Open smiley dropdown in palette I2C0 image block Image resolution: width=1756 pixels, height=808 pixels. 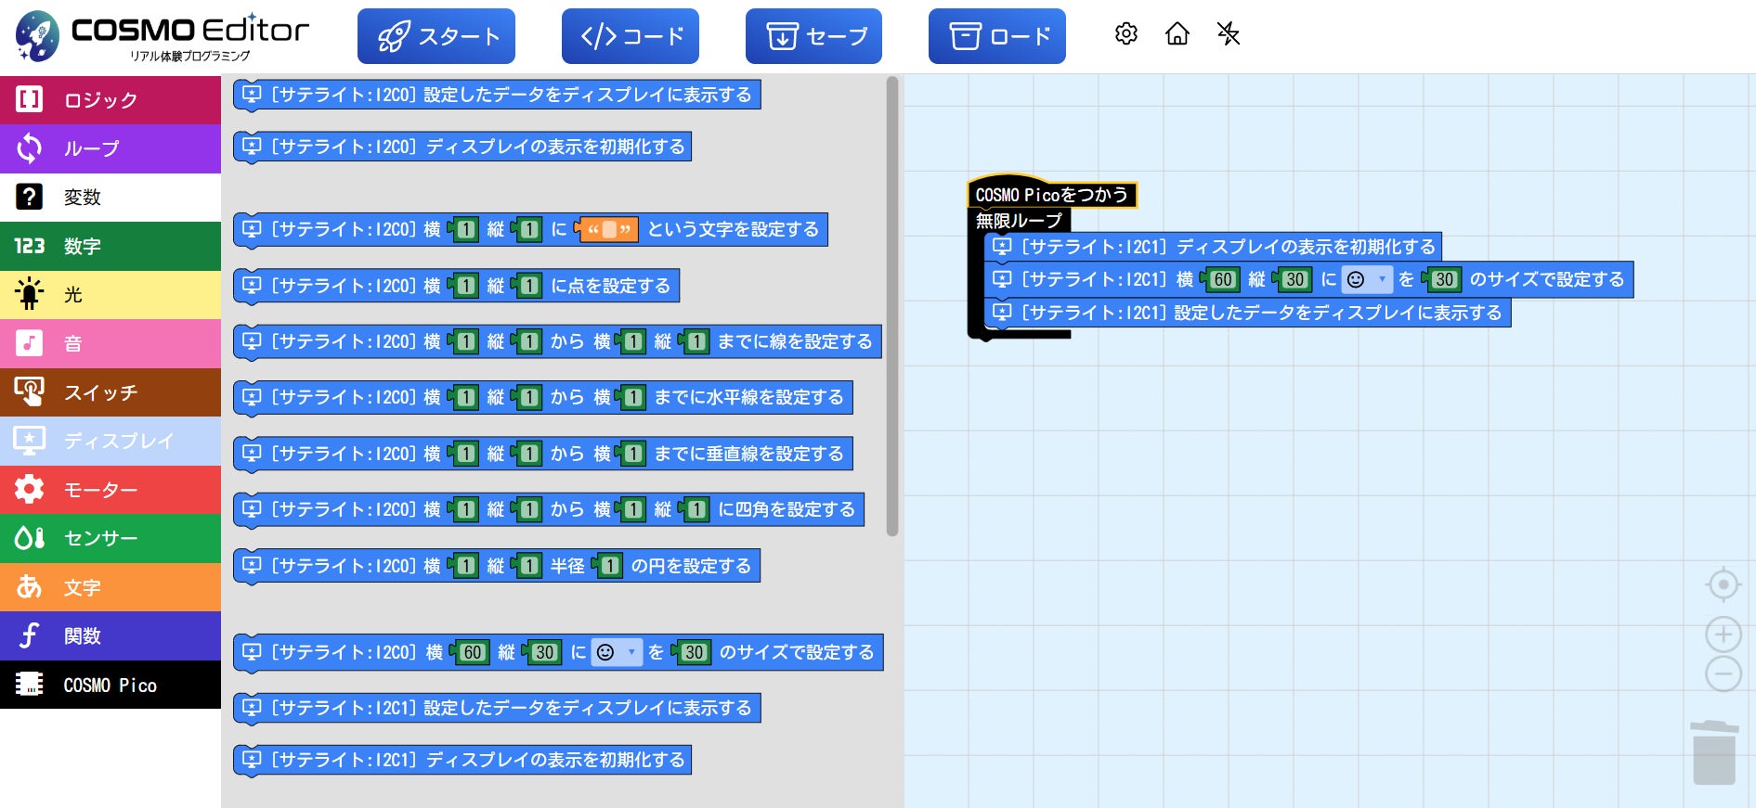click(x=618, y=652)
